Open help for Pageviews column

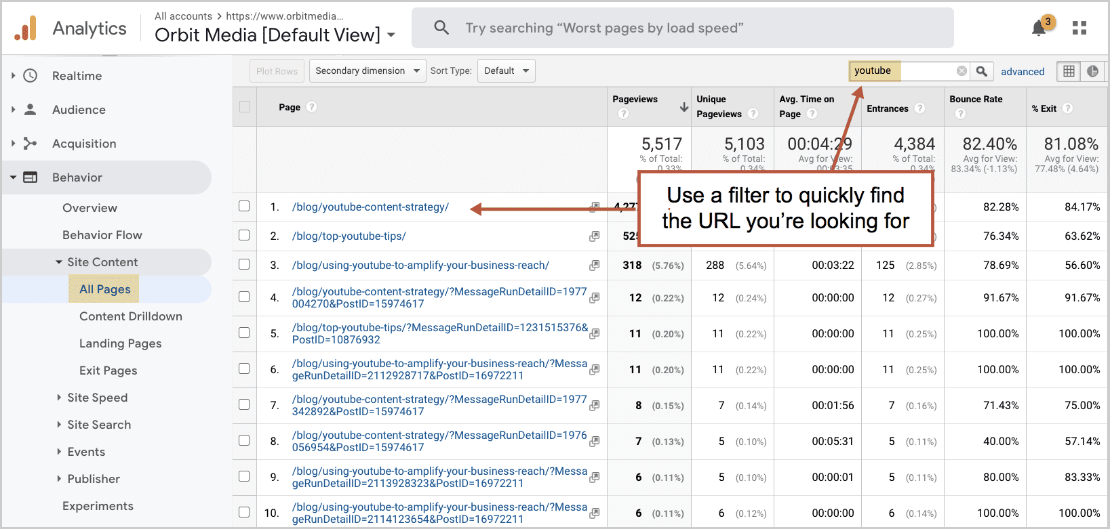point(623,114)
